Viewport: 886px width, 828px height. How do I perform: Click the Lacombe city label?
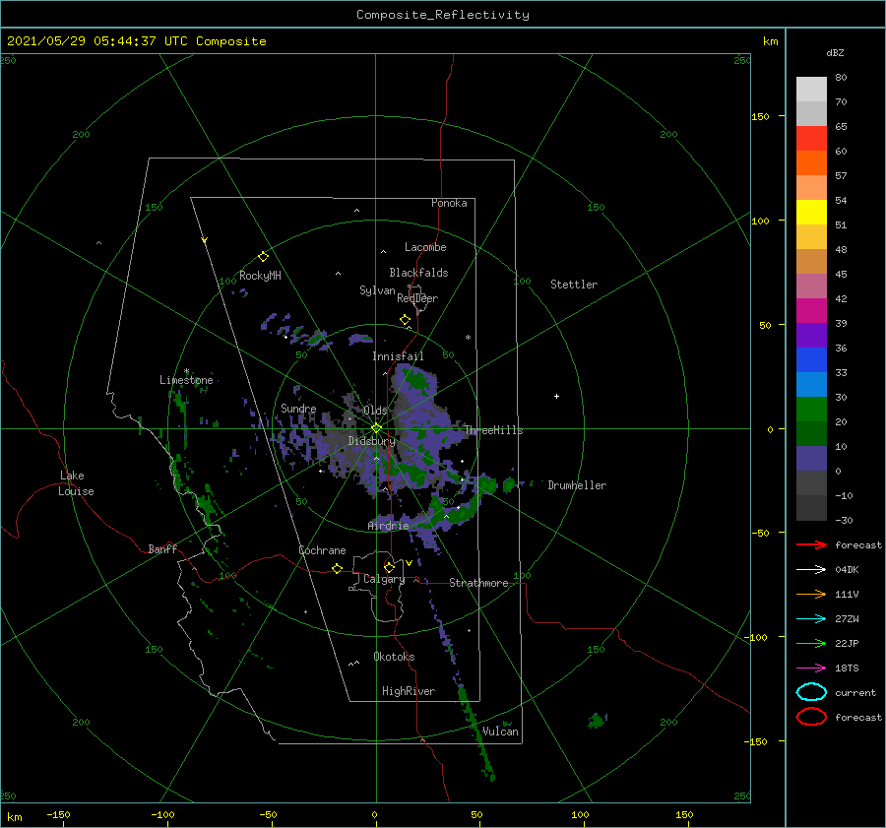click(425, 247)
